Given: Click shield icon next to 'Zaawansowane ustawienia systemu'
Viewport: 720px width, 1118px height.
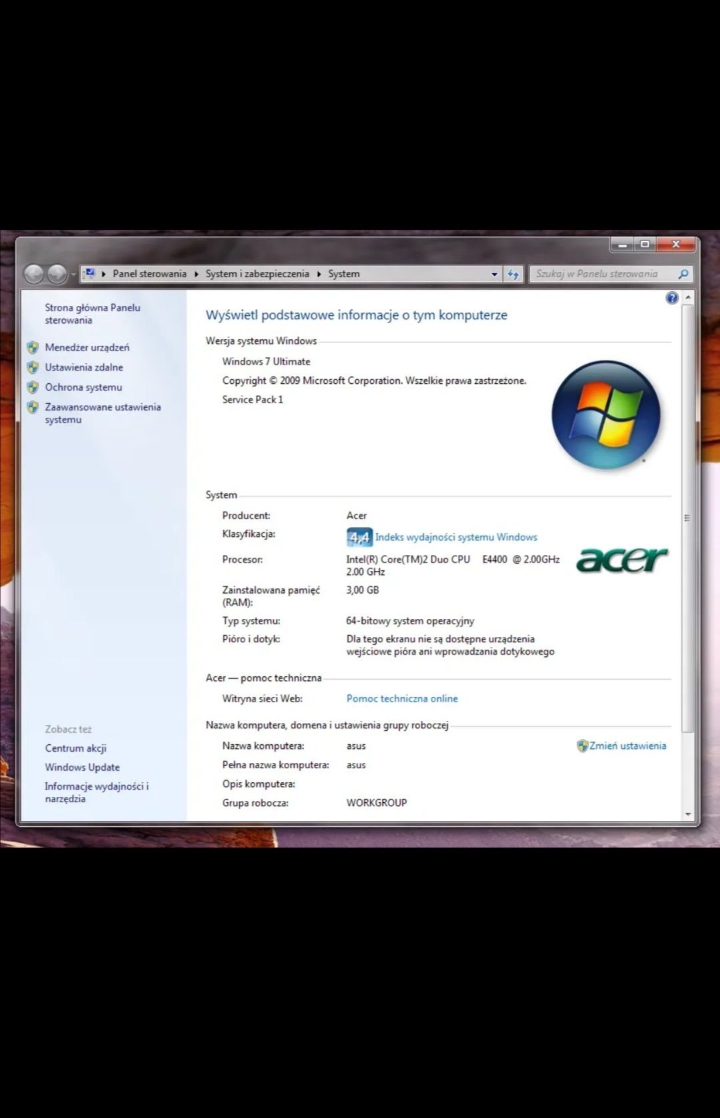Looking at the screenshot, I should click(33, 407).
